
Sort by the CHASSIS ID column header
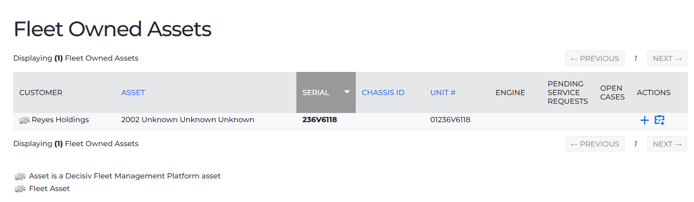pos(383,92)
